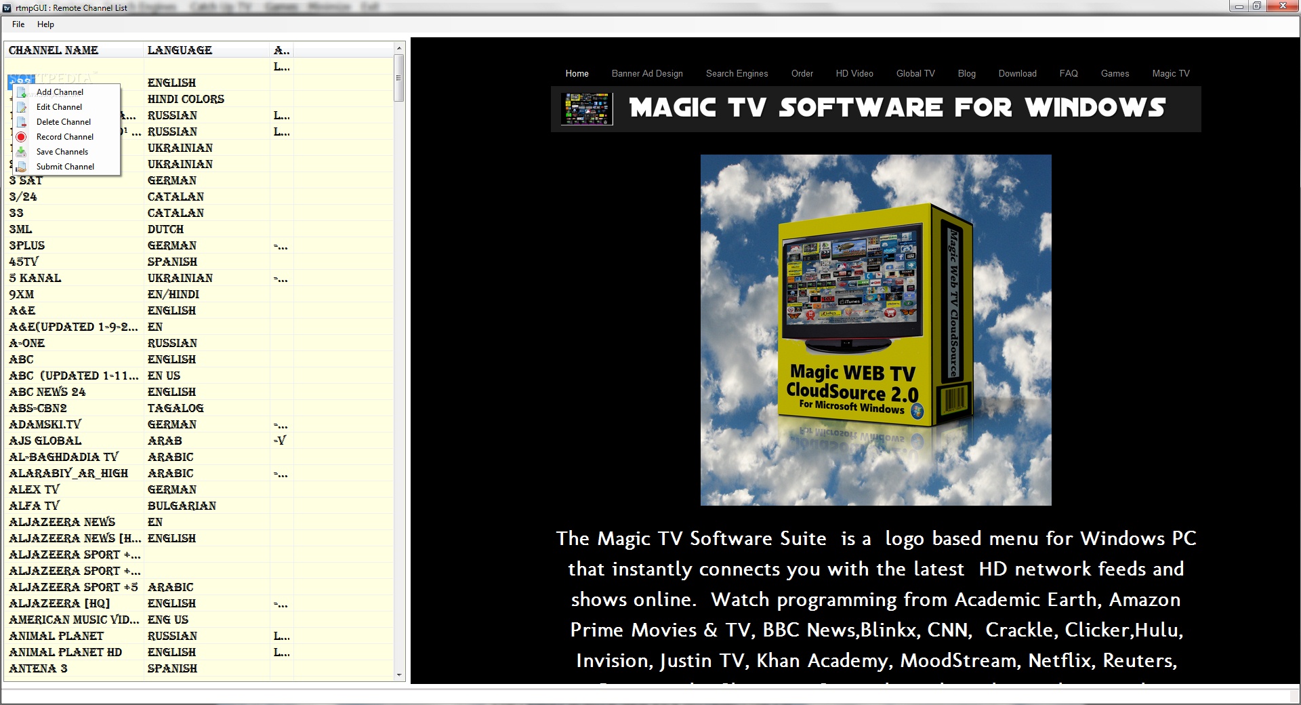The height and width of the screenshot is (705, 1301).
Task: Choose Record Channel from context menu
Action: tap(66, 137)
